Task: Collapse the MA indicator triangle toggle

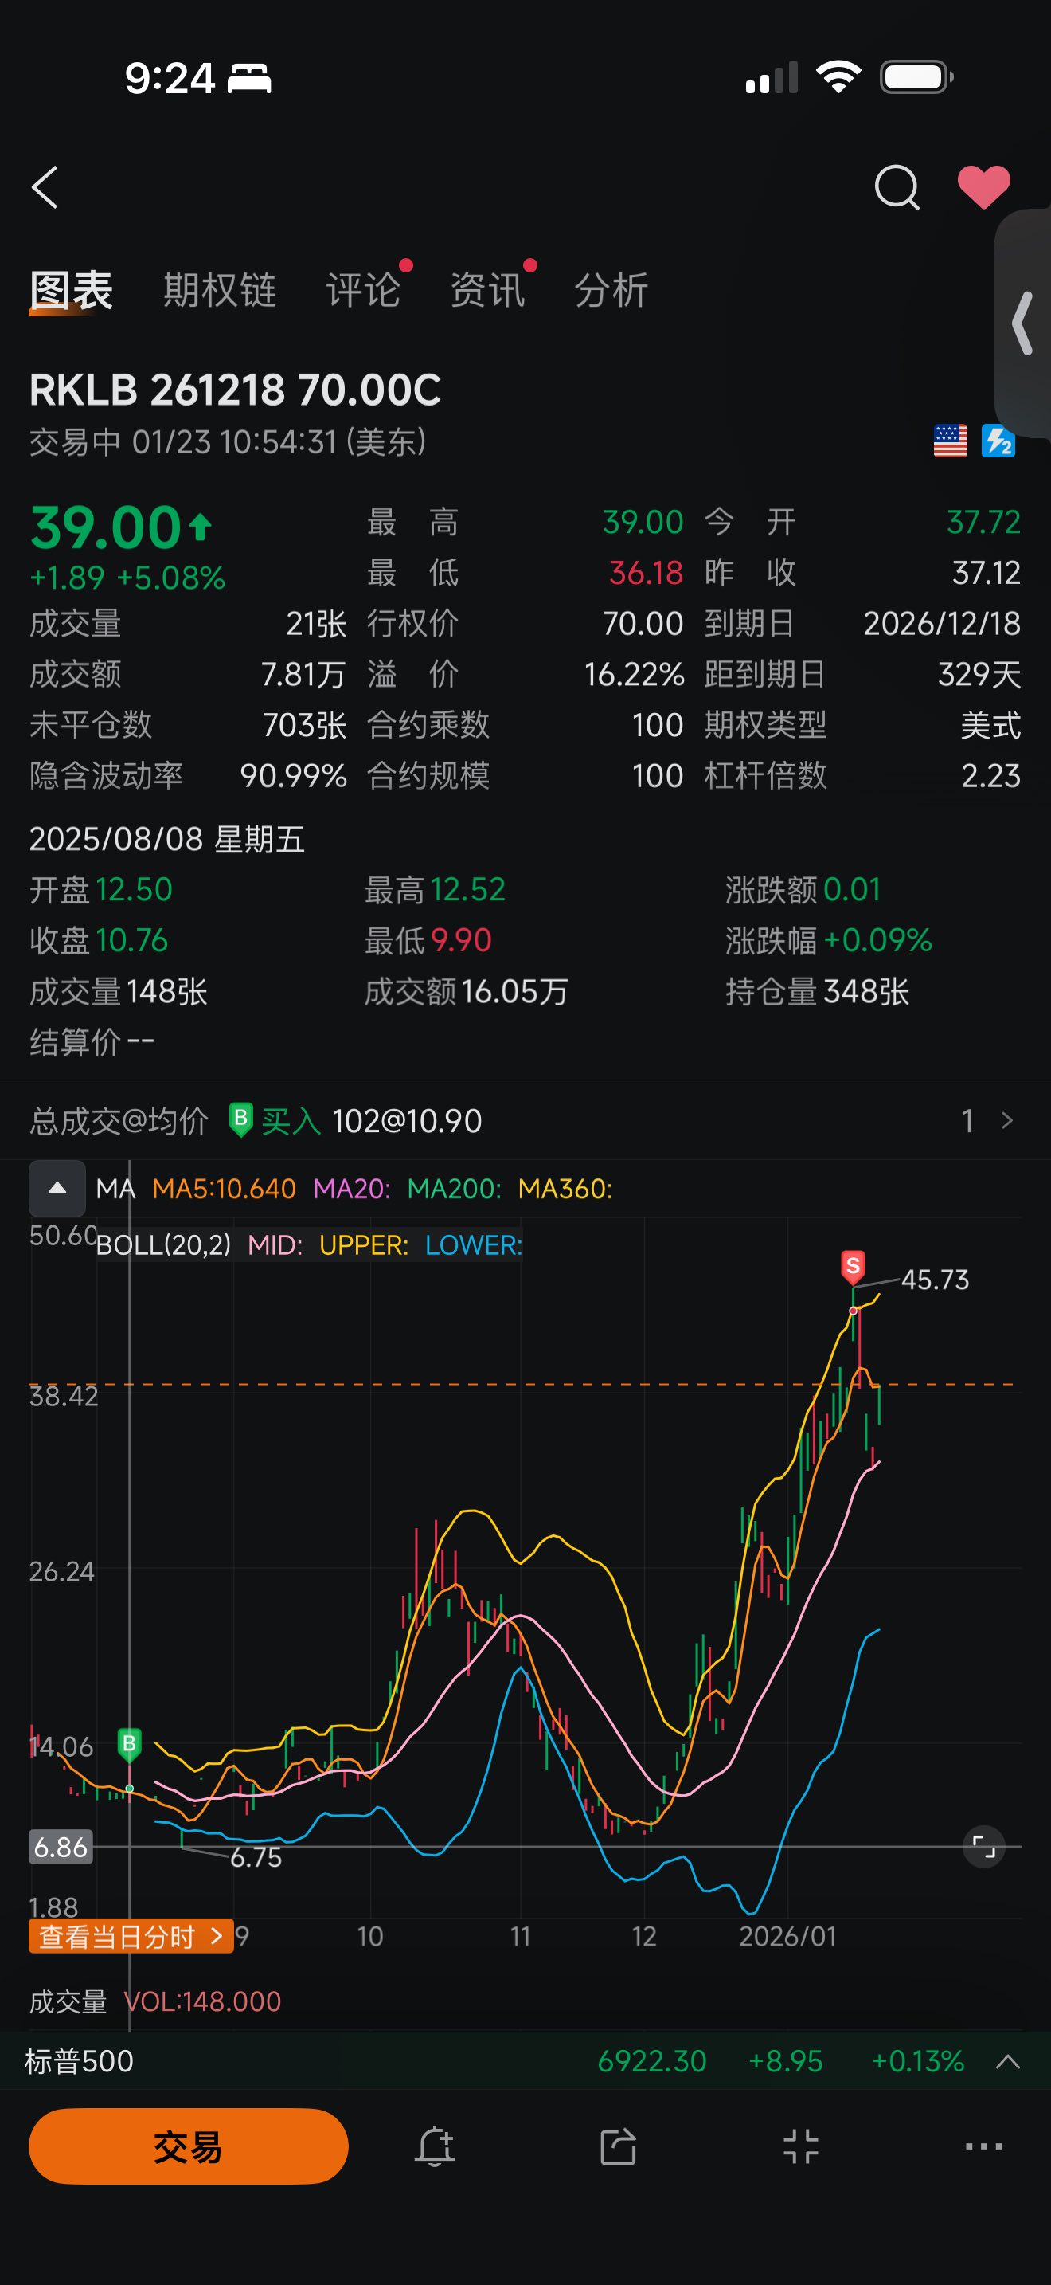Action: (x=57, y=1189)
